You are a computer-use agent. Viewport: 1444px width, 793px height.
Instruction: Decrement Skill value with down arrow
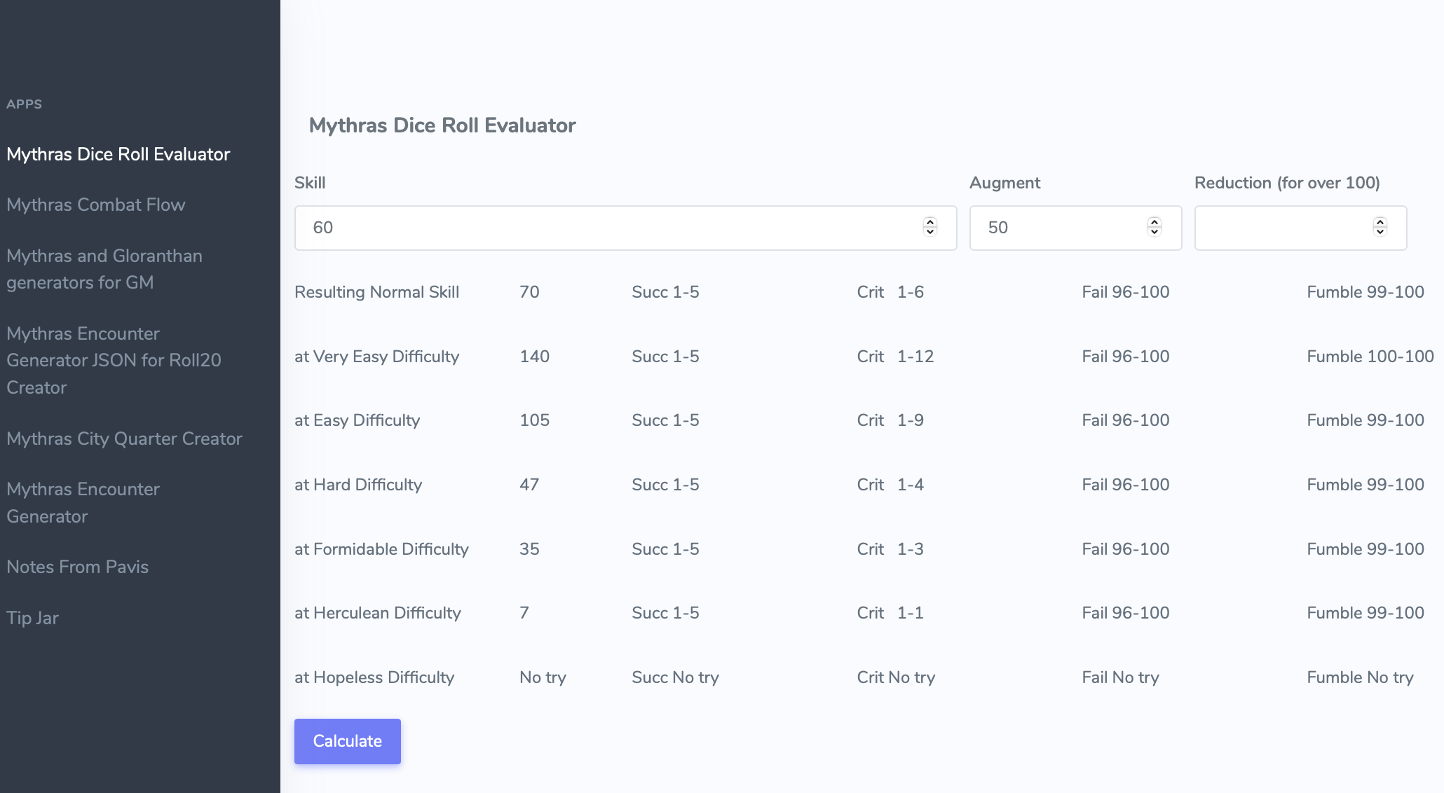click(930, 232)
